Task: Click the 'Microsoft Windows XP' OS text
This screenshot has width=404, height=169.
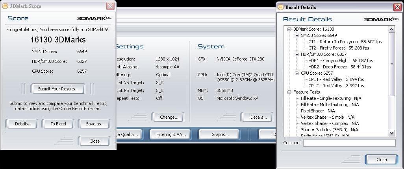Action: point(237,98)
